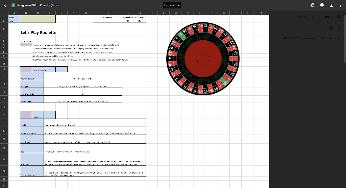This screenshot has height=188, width=346.
Task: Click the Bet Change label cell
Action: click(32, 99)
